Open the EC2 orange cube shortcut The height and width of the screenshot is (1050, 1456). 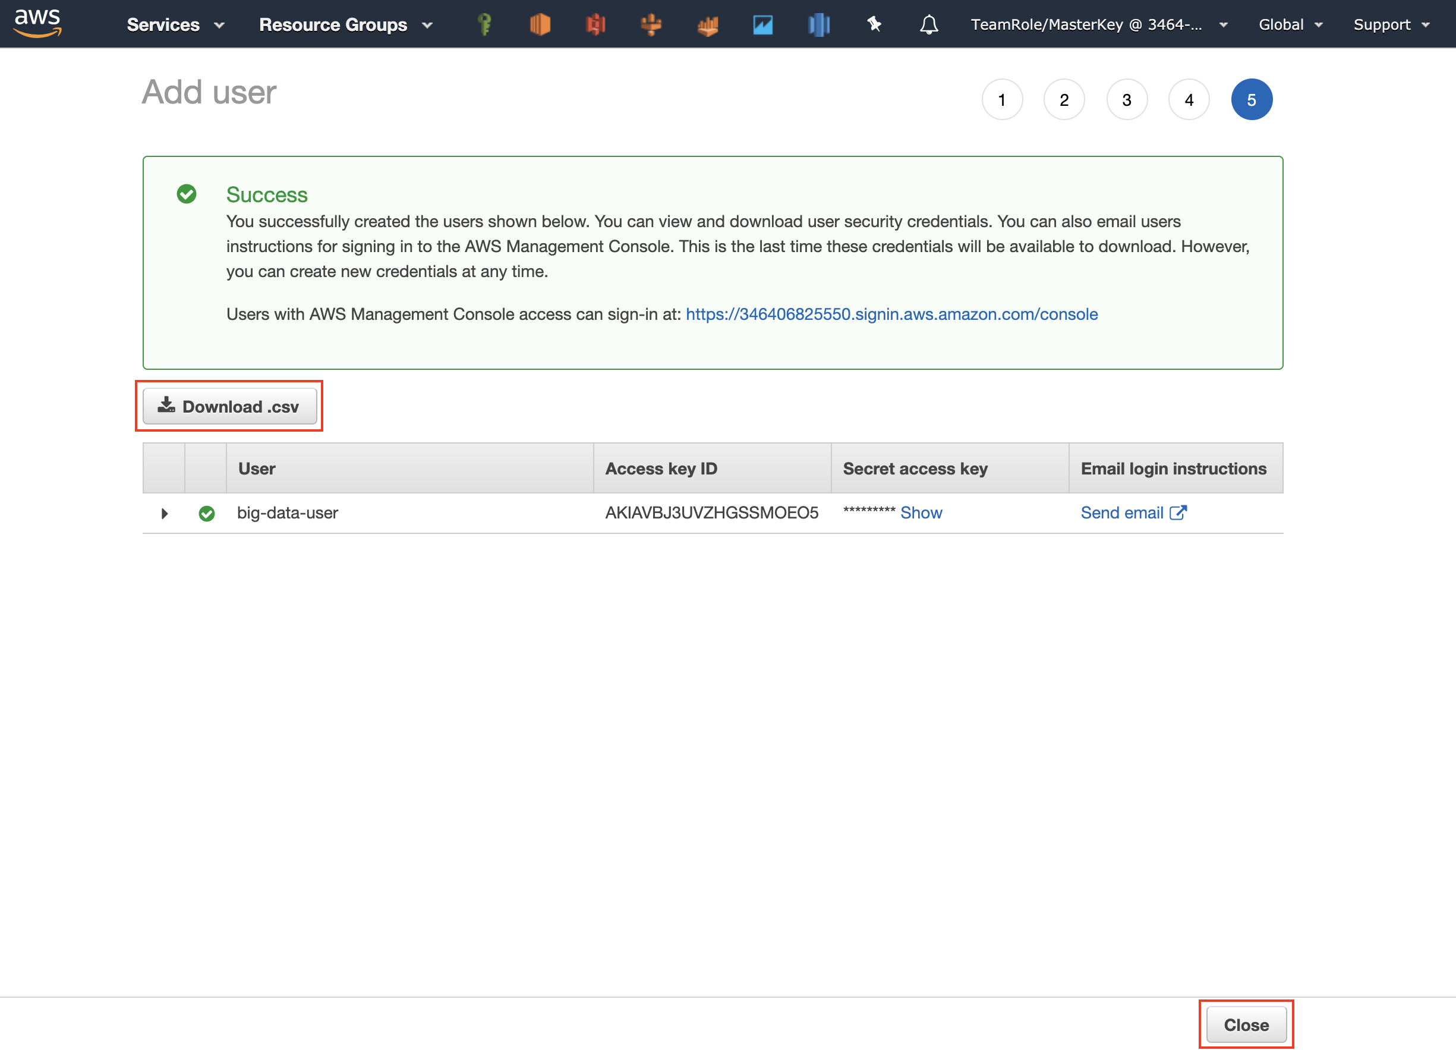[x=540, y=24]
